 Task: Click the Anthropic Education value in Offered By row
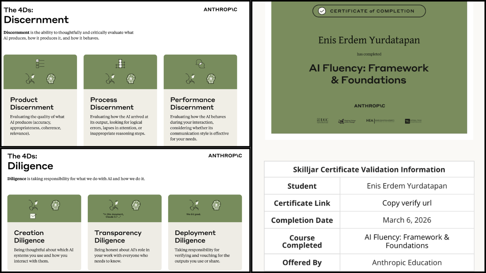pyautogui.click(x=407, y=262)
